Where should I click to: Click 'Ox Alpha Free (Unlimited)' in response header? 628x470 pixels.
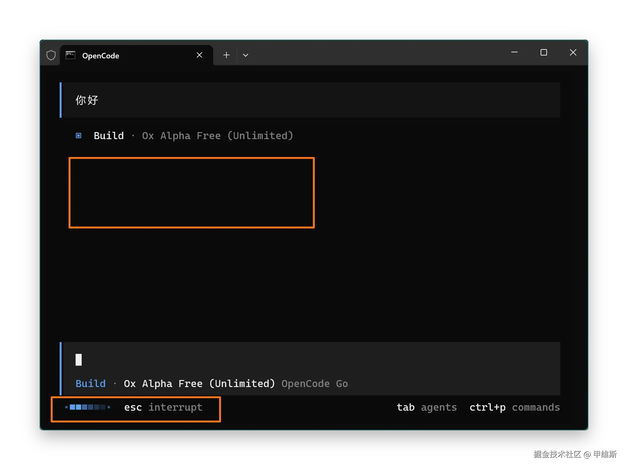coord(218,136)
